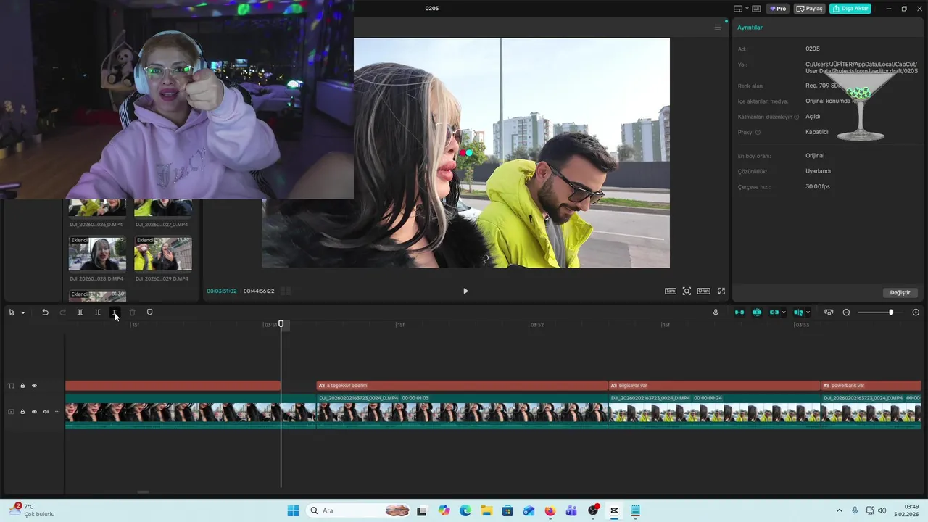Open the selection tool dropdown arrow

[x=22, y=312]
